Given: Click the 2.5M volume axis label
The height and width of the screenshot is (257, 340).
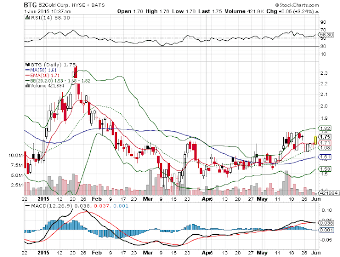Looking at the screenshot, I should (16, 185).
